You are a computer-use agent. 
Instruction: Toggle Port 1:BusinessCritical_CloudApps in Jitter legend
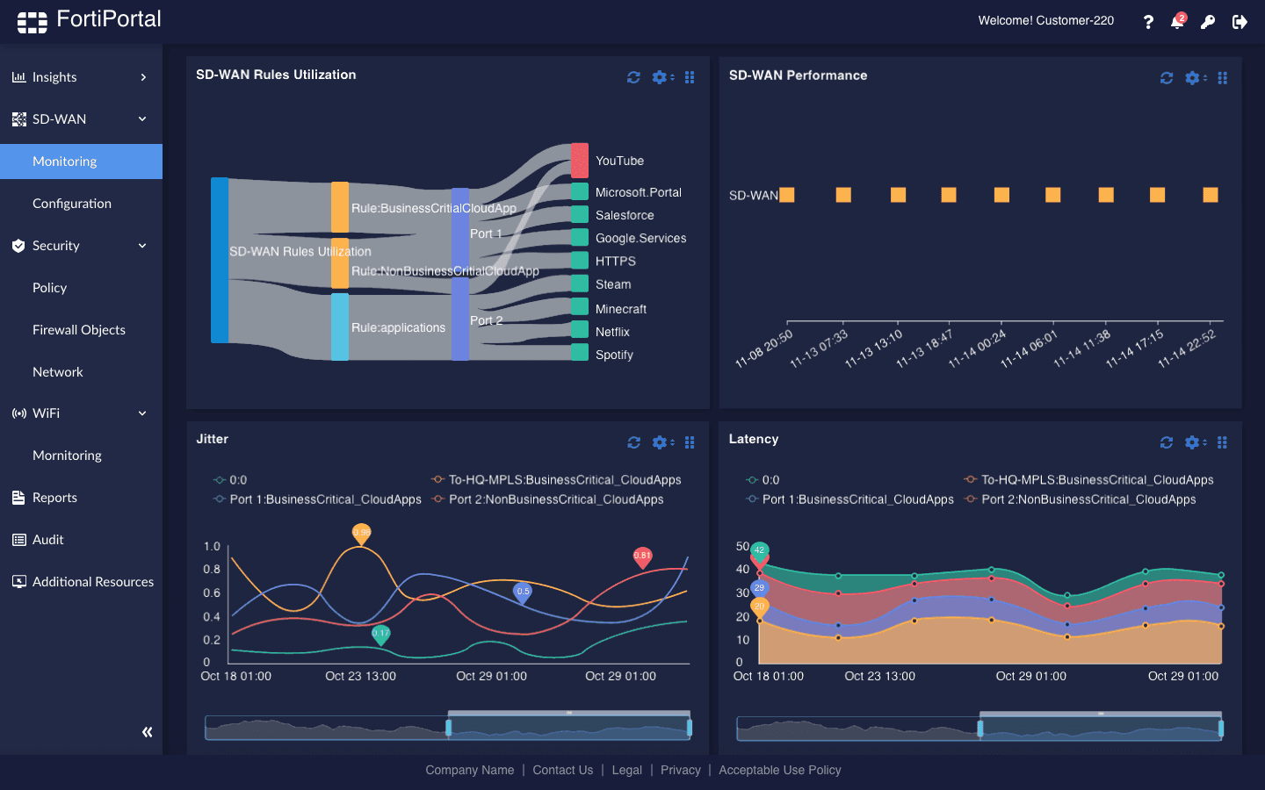(317, 499)
